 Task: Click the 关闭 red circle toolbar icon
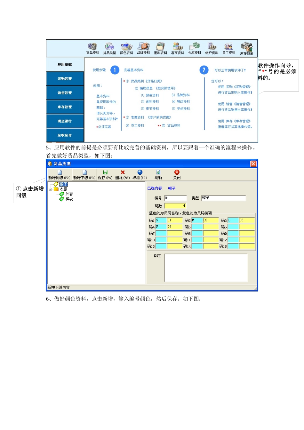[177, 175]
